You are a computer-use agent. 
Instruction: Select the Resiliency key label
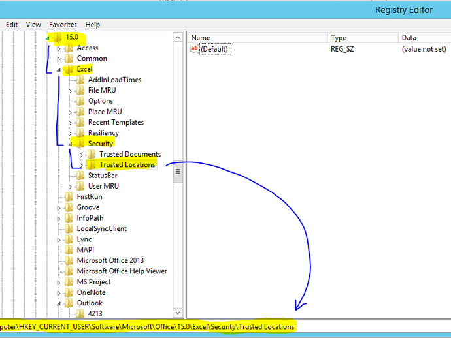[103, 132]
